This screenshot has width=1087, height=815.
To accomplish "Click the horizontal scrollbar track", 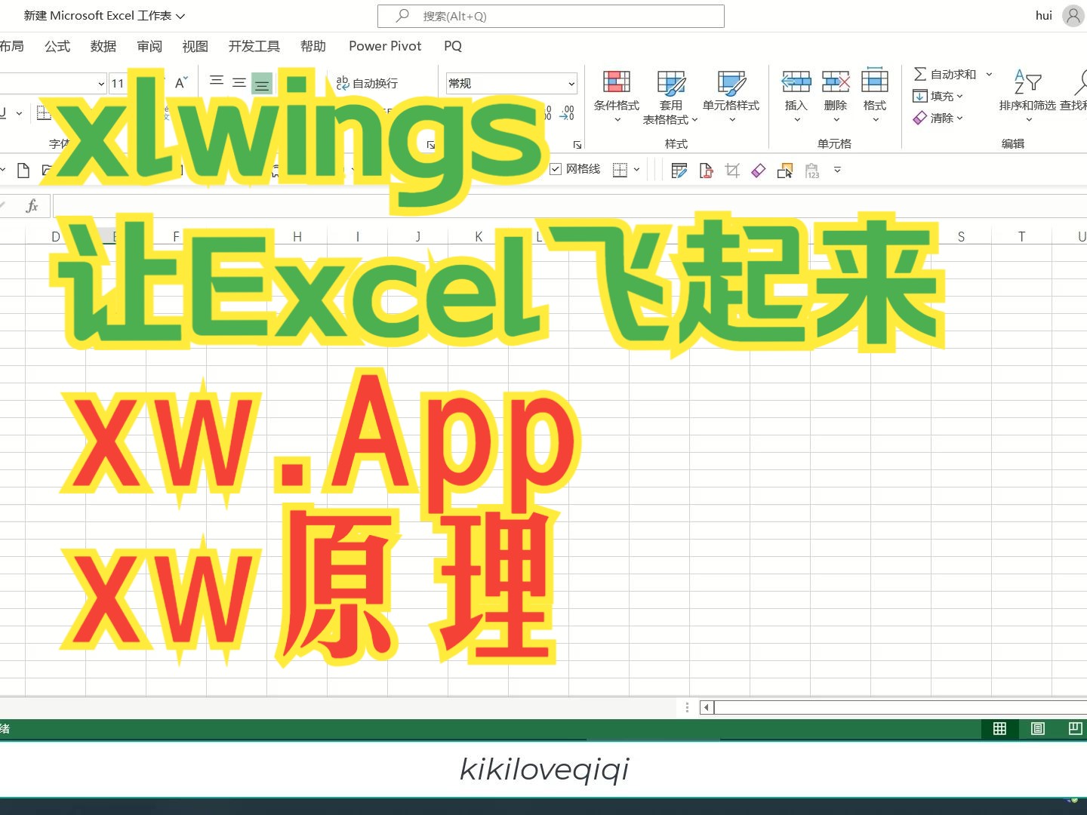I will pos(901,707).
